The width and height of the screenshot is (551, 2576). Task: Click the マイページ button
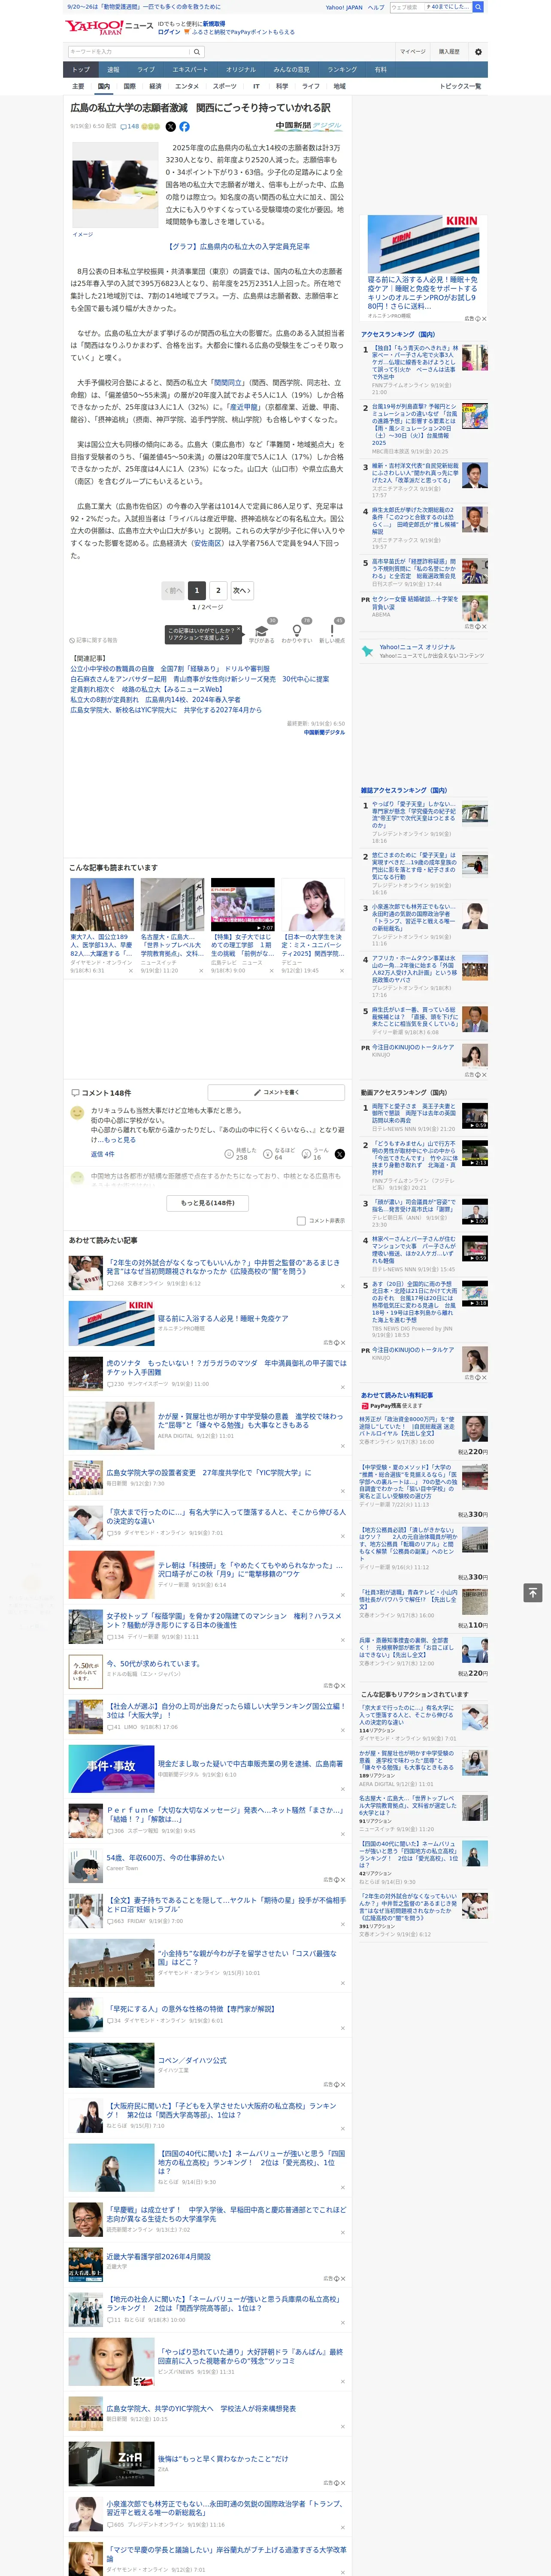[412, 51]
